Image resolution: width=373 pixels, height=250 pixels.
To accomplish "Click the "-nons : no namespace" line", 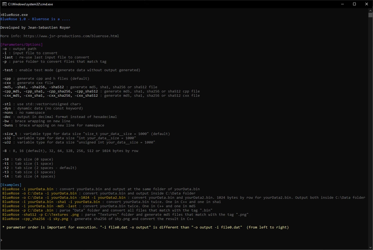I will coord(24,112).
